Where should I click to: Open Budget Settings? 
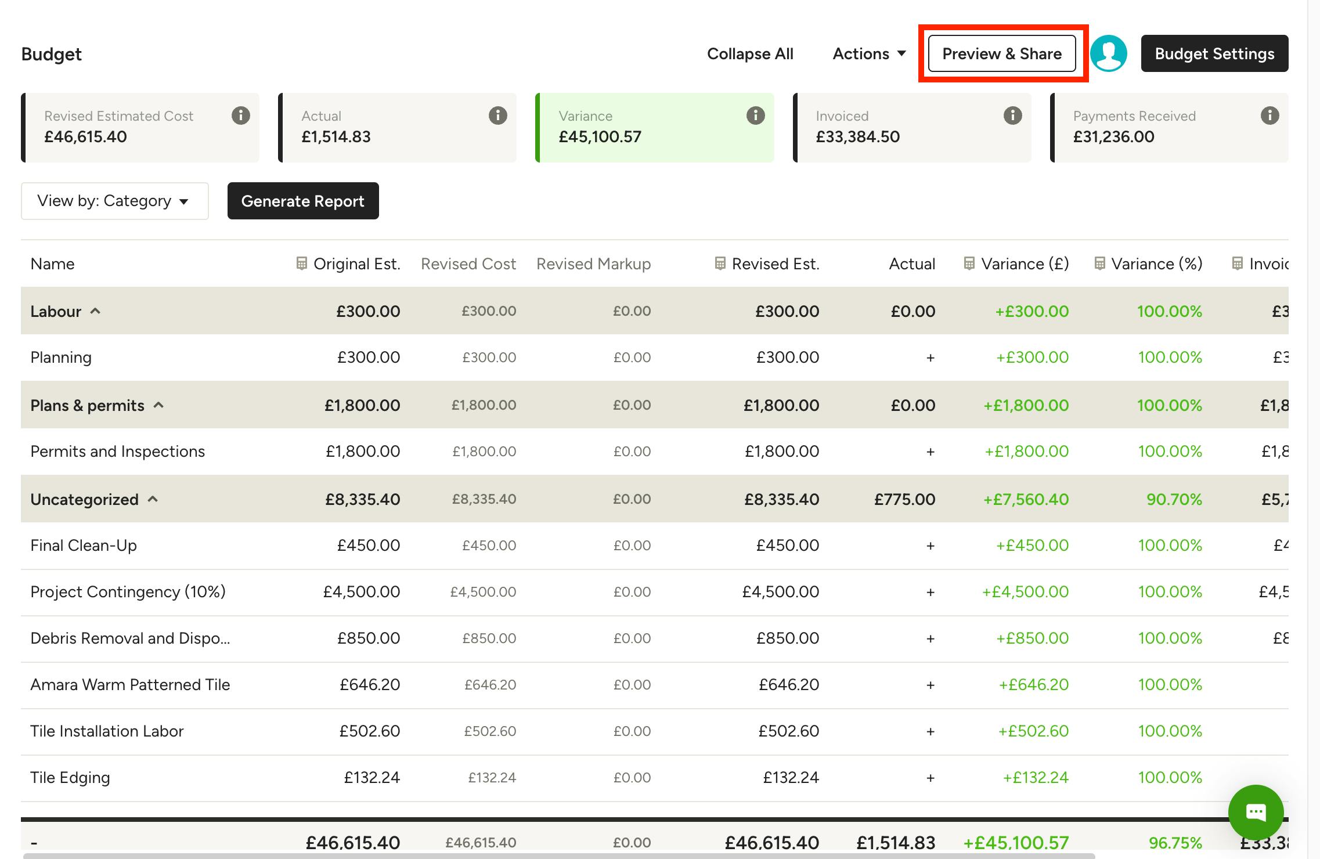tap(1214, 53)
